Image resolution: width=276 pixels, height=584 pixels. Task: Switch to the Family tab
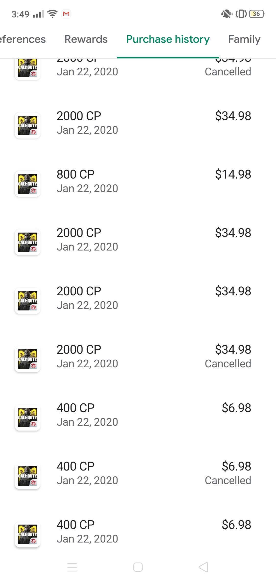(244, 39)
